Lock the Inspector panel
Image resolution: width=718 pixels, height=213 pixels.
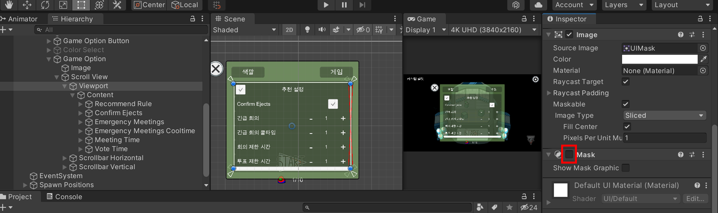point(700,19)
